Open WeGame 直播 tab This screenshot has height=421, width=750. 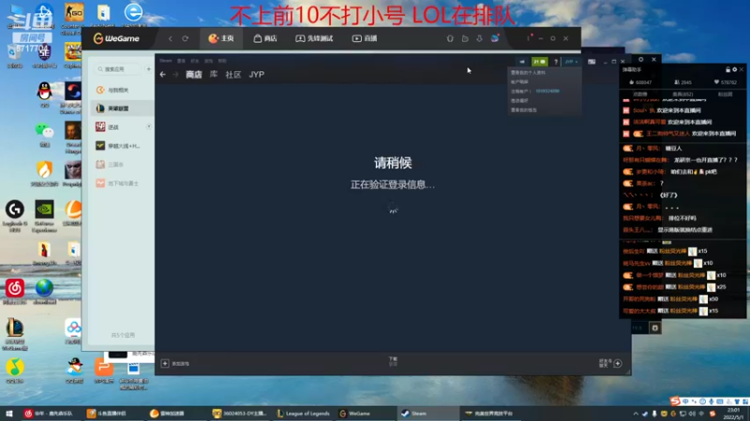pos(365,38)
